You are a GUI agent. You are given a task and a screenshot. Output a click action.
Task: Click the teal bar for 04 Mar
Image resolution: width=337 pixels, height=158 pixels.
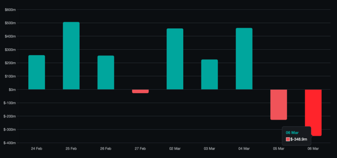click(x=244, y=59)
